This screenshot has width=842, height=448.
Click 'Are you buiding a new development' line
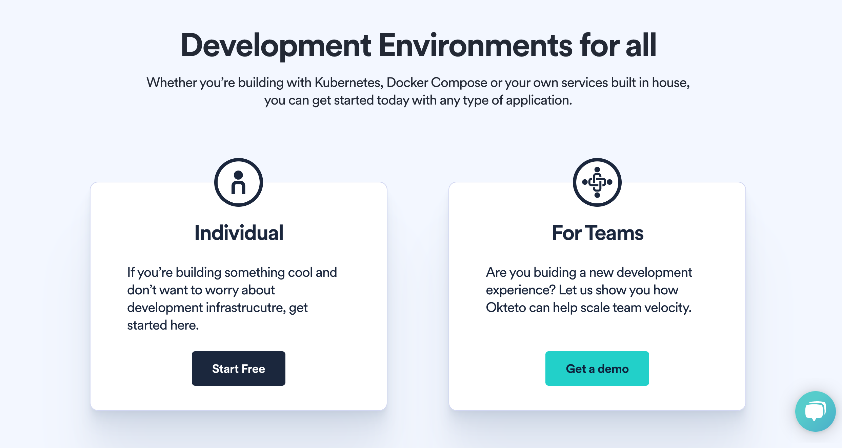click(589, 272)
